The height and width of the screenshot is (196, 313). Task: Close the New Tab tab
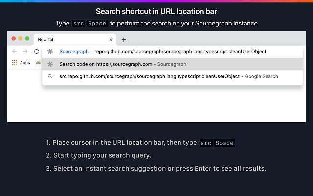pyautogui.click(x=111, y=39)
